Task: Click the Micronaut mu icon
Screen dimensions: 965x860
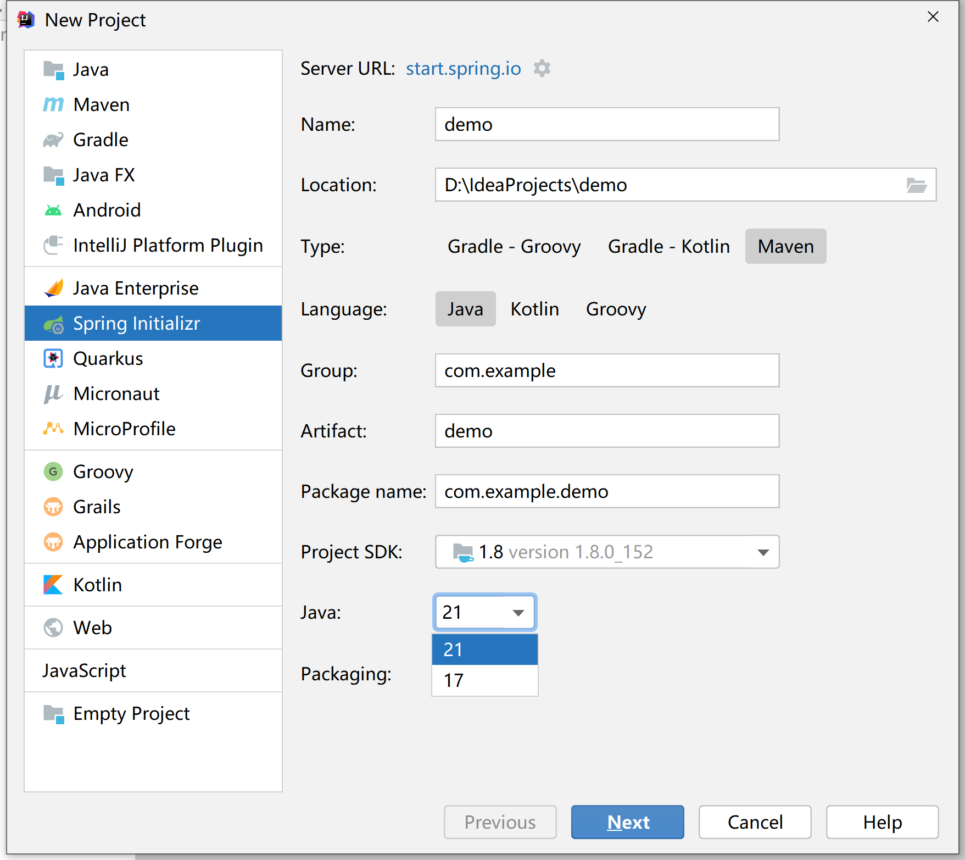Action: (53, 394)
